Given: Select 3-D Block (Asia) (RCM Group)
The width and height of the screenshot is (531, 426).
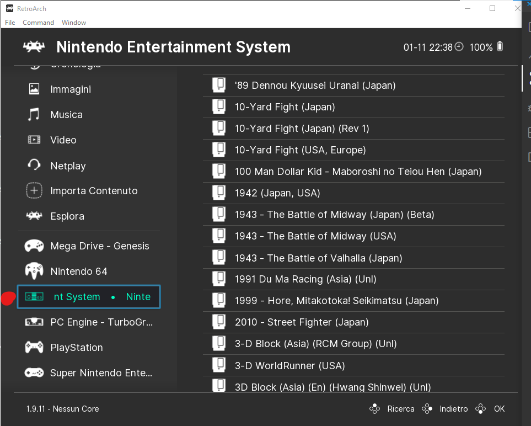Looking at the screenshot, I should (x=353, y=344).
